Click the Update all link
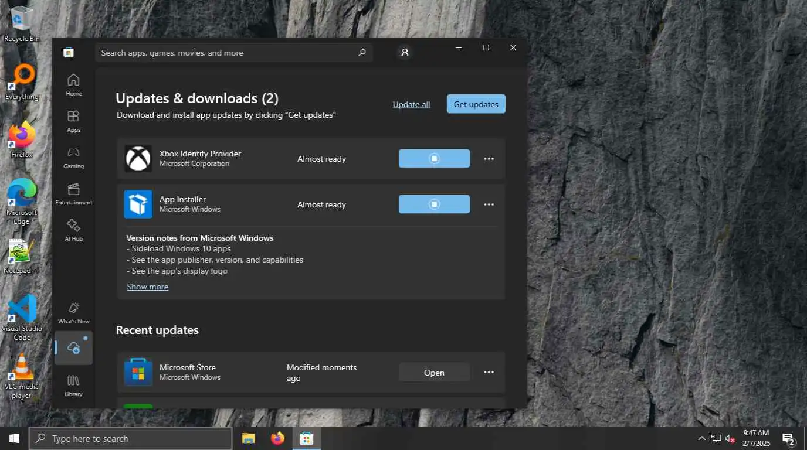The width and height of the screenshot is (807, 450). click(411, 104)
